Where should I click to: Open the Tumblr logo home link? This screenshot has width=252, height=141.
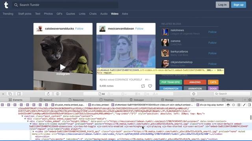pos(6,5)
